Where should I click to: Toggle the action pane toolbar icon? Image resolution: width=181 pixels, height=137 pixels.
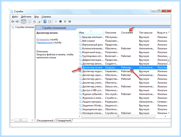(x=50, y=21)
